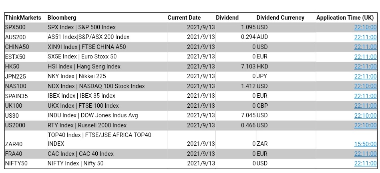This screenshot has height=173, width=380.
Task: Select the HK50 dividend value 7.103
Action: 248,66
